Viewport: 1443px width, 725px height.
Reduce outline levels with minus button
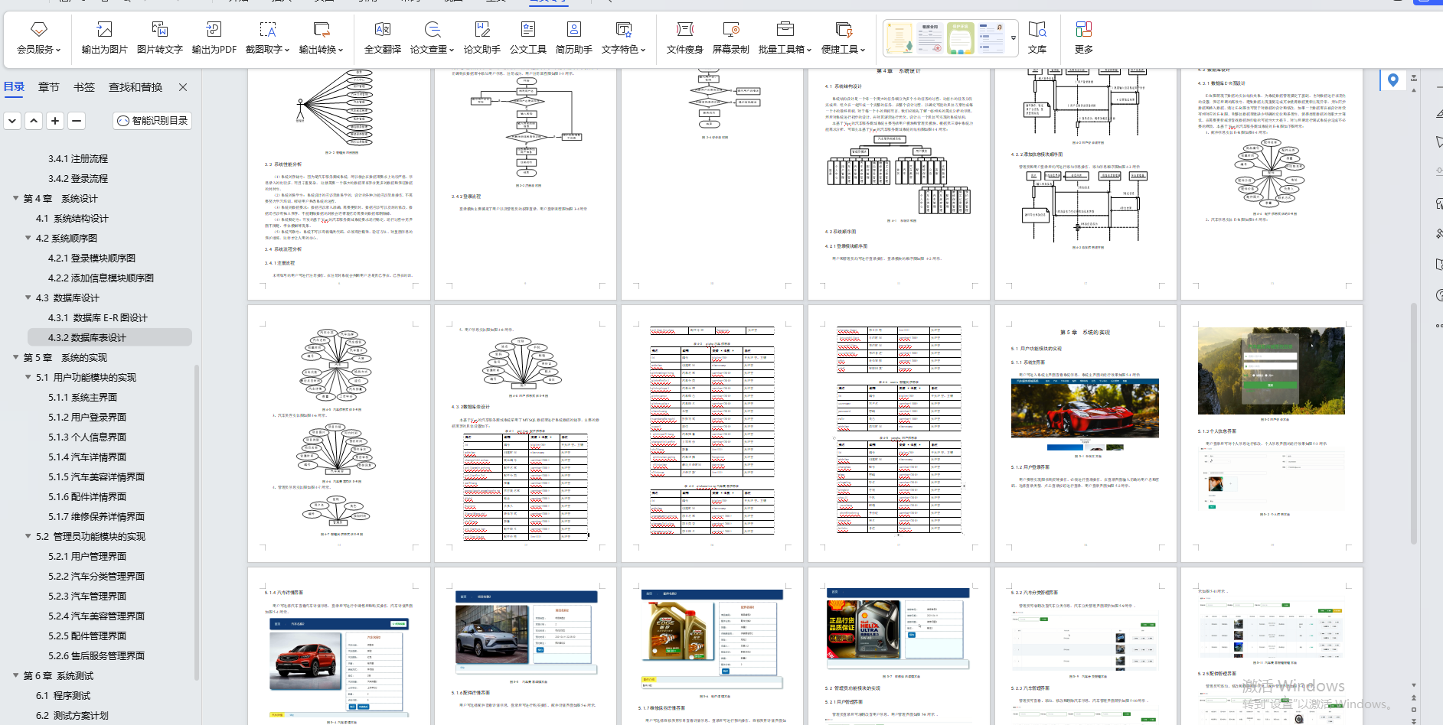(x=77, y=121)
